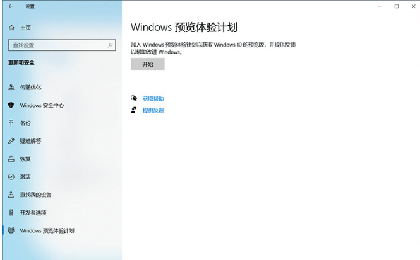Open the 获取帮助 link

[153, 99]
